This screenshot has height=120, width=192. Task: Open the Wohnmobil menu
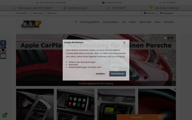coord(145,22)
